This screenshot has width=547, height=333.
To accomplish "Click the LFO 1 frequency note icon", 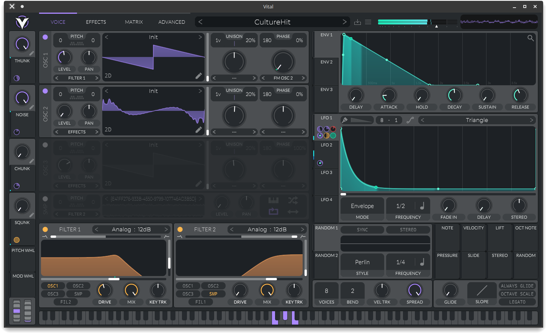I will coord(422,206).
